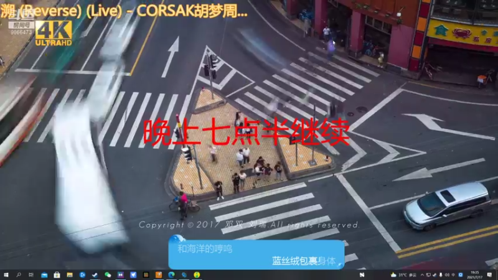498x280 pixels.
Task: Click the microphone tray icon
Action: (x=441, y=275)
